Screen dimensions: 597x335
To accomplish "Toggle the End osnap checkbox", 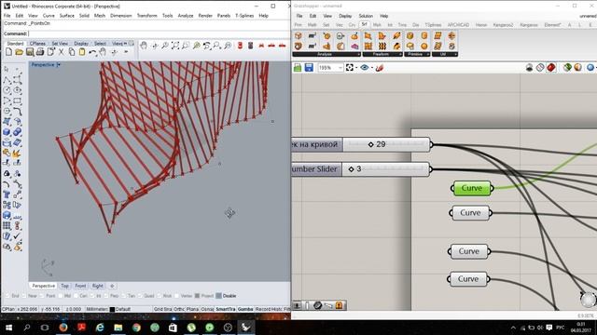I will coord(7,296).
